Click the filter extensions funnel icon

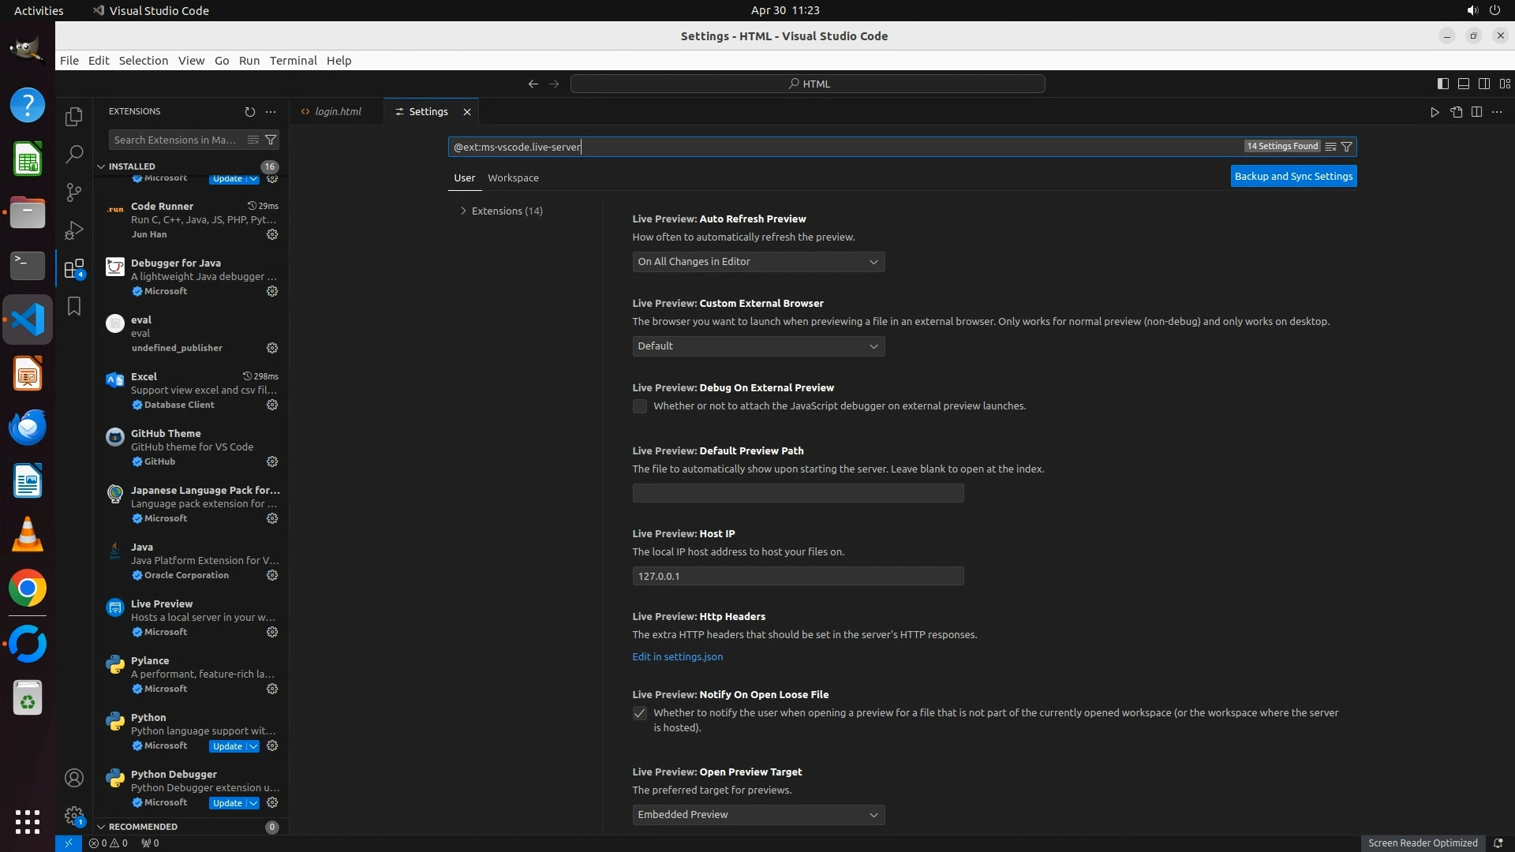271,140
